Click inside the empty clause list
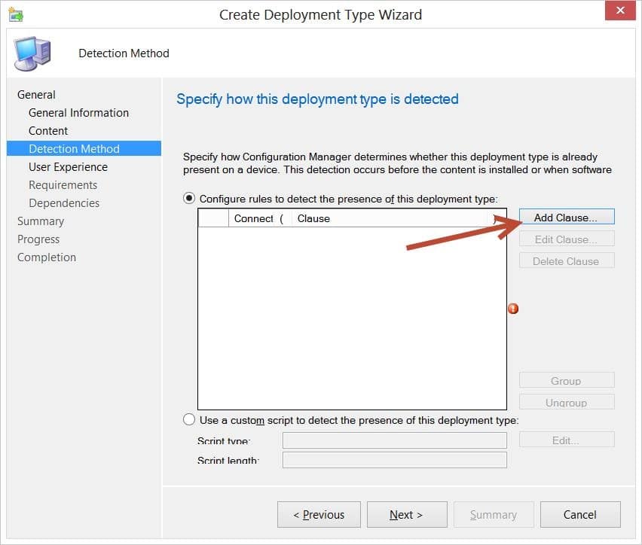The image size is (642, 545). point(352,318)
